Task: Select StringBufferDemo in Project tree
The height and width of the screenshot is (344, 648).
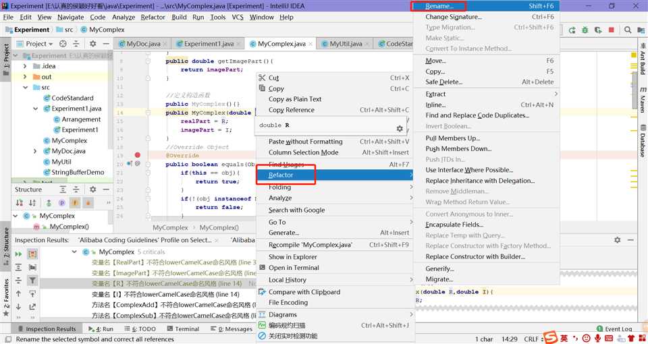Action: [78, 172]
